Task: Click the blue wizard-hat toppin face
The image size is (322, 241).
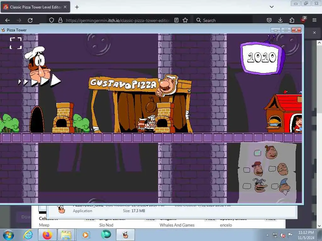Action: [x=285, y=186]
